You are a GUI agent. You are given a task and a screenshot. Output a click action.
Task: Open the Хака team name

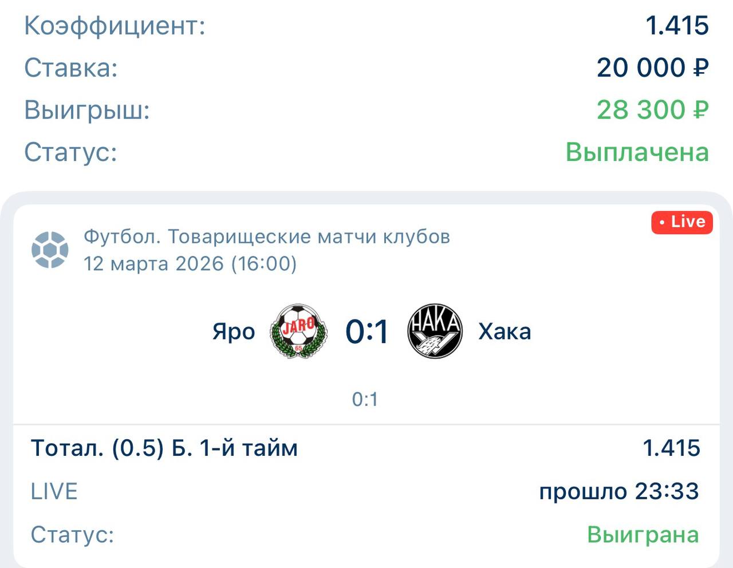click(505, 332)
